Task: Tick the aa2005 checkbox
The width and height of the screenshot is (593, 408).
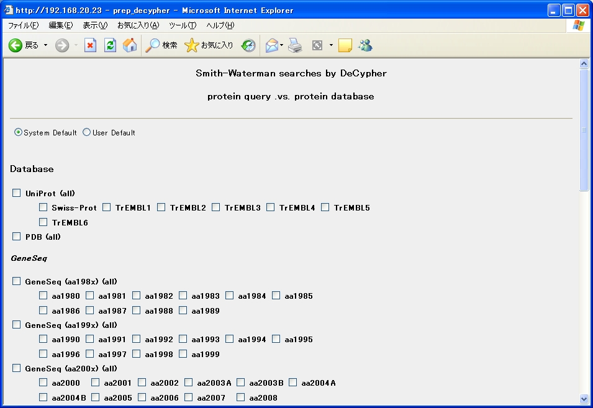Action: [x=95, y=397]
